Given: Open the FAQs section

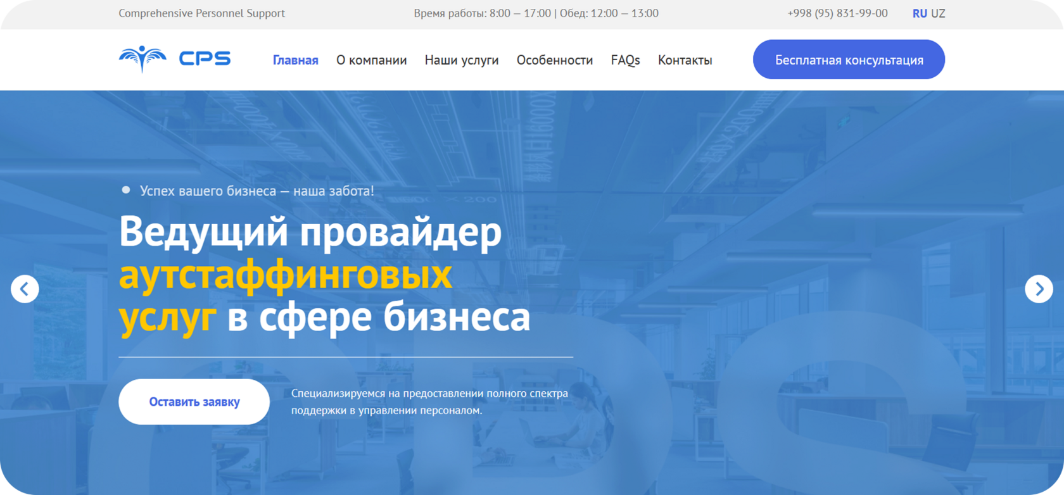Looking at the screenshot, I should [x=625, y=60].
